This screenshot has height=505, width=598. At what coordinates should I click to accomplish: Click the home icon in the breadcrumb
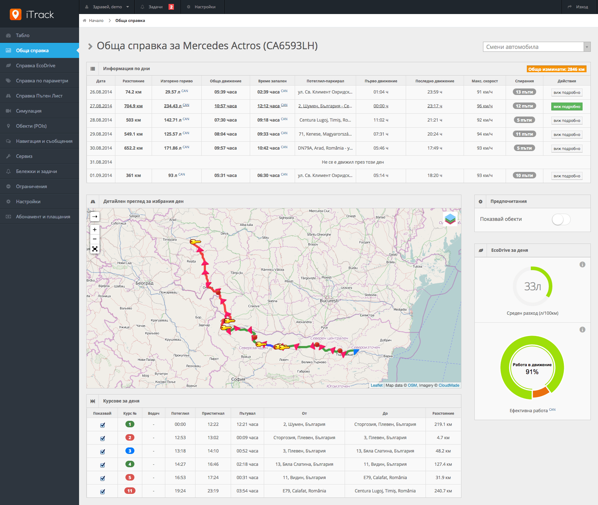click(84, 21)
